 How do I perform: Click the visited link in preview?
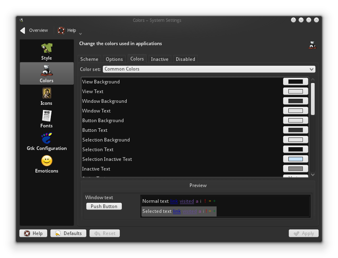[187, 201]
